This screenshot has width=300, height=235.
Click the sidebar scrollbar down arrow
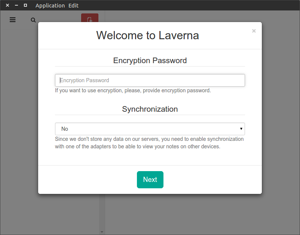point(102,232)
